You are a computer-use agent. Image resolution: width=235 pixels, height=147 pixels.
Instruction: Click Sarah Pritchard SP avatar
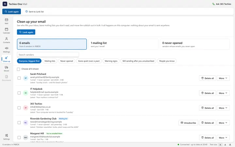pos(26,78)
